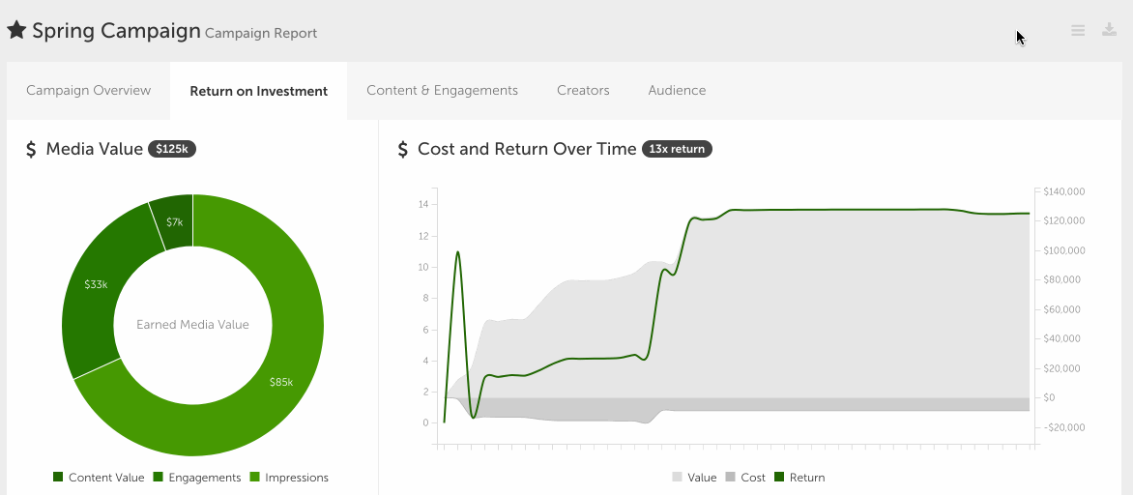
Task: Go to the Creators tab
Action: click(583, 91)
